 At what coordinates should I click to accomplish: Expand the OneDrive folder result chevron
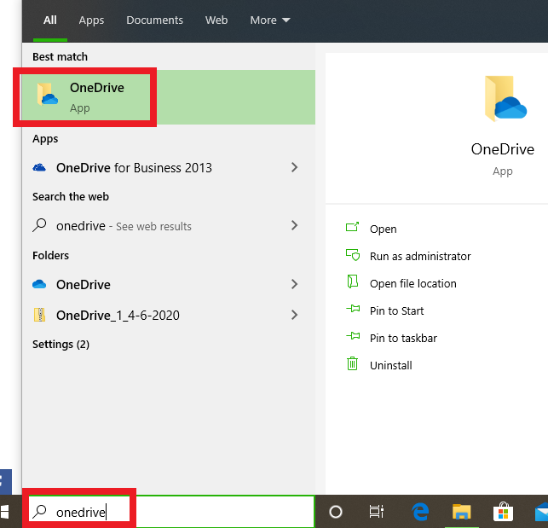tap(294, 284)
